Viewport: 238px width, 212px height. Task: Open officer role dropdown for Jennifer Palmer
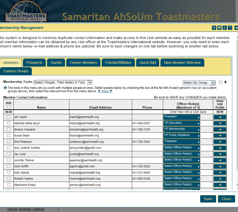coord(182,160)
